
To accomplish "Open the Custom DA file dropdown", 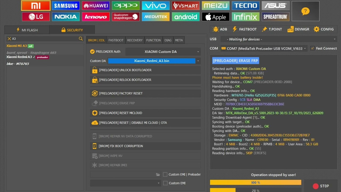I will 198,61.
